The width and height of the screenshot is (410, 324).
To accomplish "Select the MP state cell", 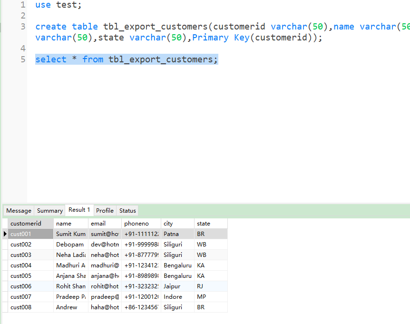I will (x=210, y=297).
